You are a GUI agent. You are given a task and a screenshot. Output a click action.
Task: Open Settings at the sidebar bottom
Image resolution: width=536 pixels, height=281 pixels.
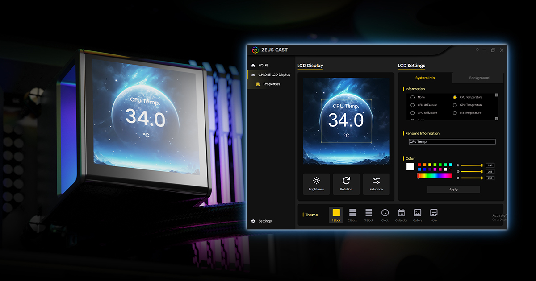click(x=264, y=221)
